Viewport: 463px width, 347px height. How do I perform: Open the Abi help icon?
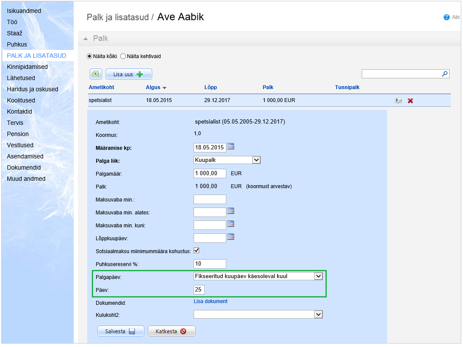click(447, 18)
